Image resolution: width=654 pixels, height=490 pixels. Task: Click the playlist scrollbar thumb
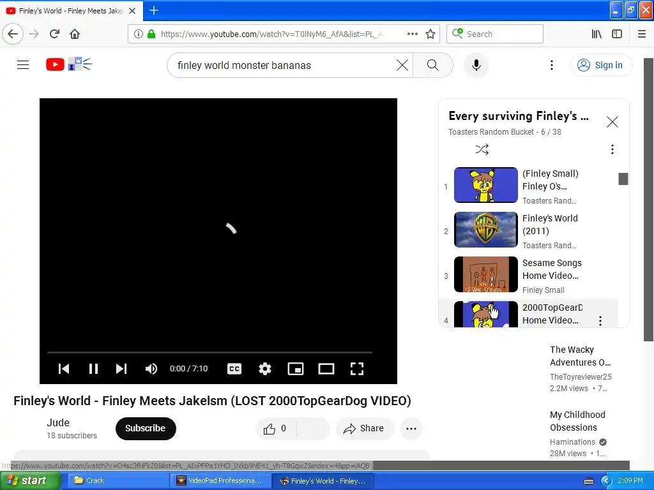click(623, 179)
